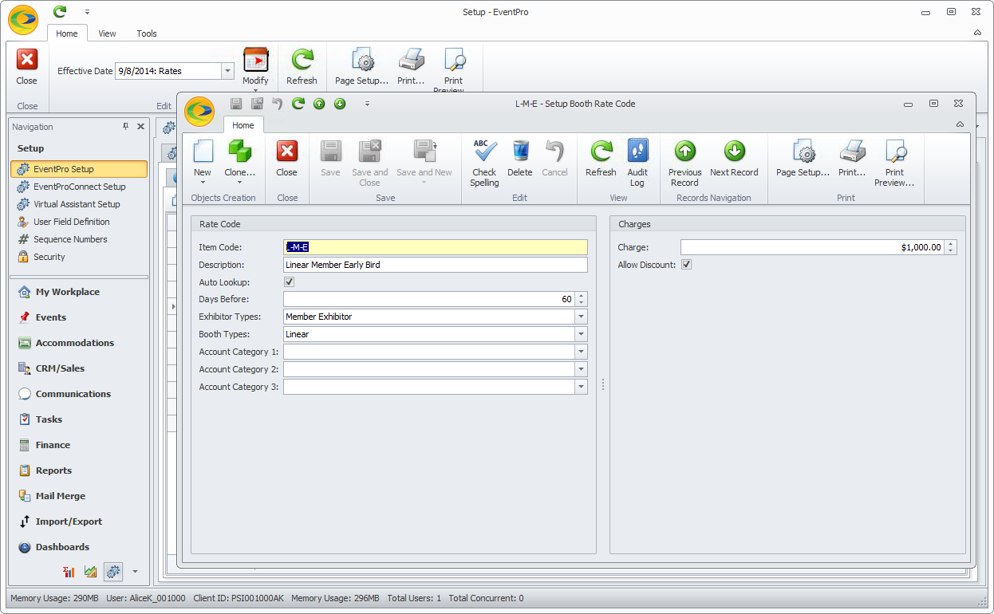The width and height of the screenshot is (994, 614).
Task: Click quick-access undo arrow in dialog titlebar
Action: 278,104
